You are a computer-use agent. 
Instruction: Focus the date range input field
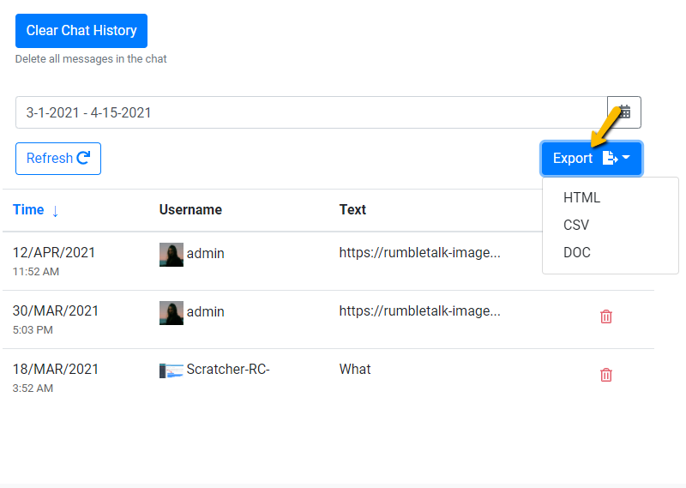[x=310, y=112]
